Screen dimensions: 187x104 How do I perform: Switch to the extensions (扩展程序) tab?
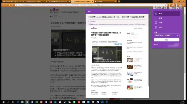tap(105, 2)
